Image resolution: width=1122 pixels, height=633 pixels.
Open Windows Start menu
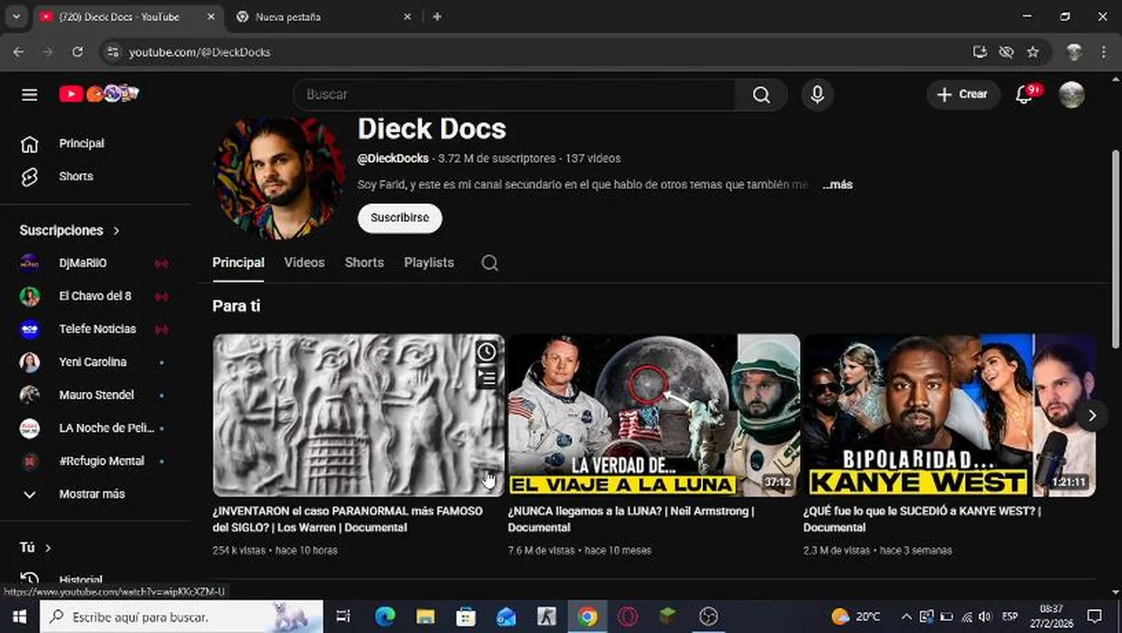click(18, 617)
